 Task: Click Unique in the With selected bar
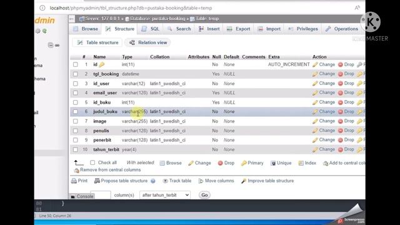281,163
